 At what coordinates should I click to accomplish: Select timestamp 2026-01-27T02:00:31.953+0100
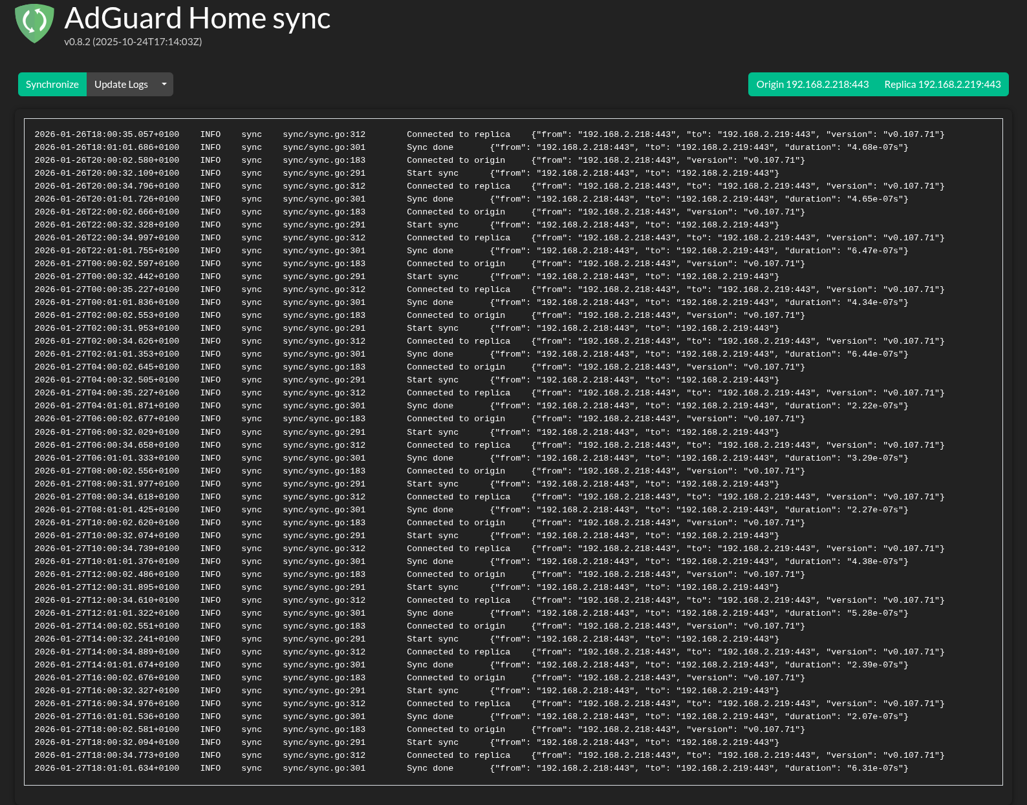(107, 328)
